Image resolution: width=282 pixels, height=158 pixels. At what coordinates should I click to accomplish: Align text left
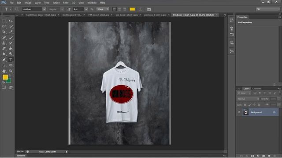115,9
